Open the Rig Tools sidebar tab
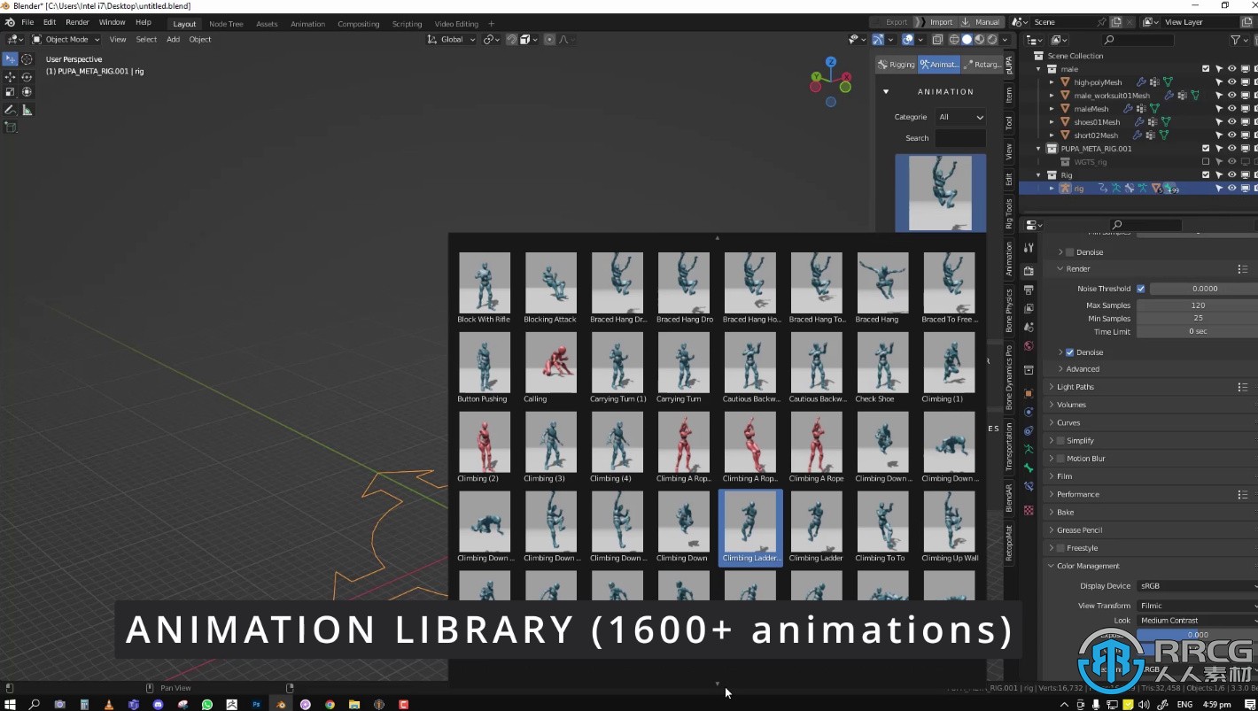The width and height of the screenshot is (1258, 711). point(1008,213)
